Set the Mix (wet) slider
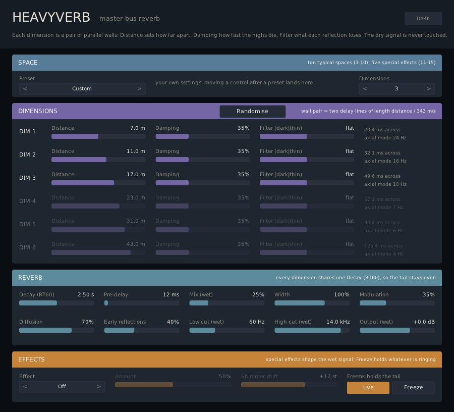This screenshot has height=412, width=454. [227, 303]
